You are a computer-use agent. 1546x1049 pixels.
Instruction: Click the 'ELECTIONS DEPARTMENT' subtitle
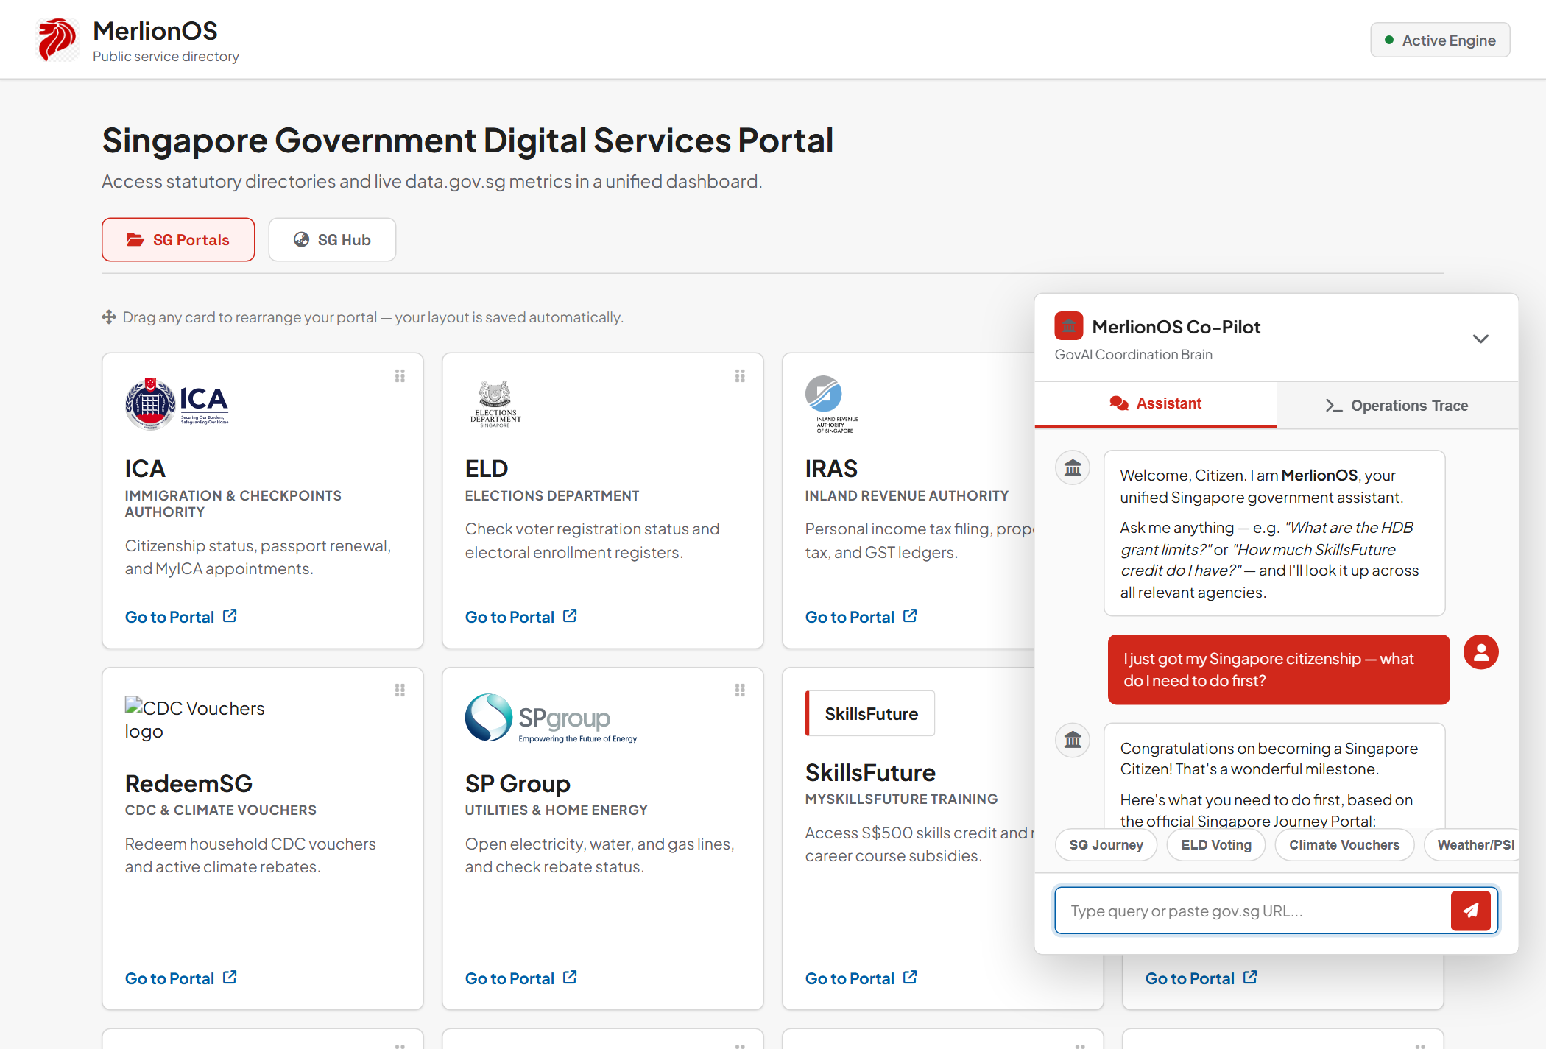(552, 496)
